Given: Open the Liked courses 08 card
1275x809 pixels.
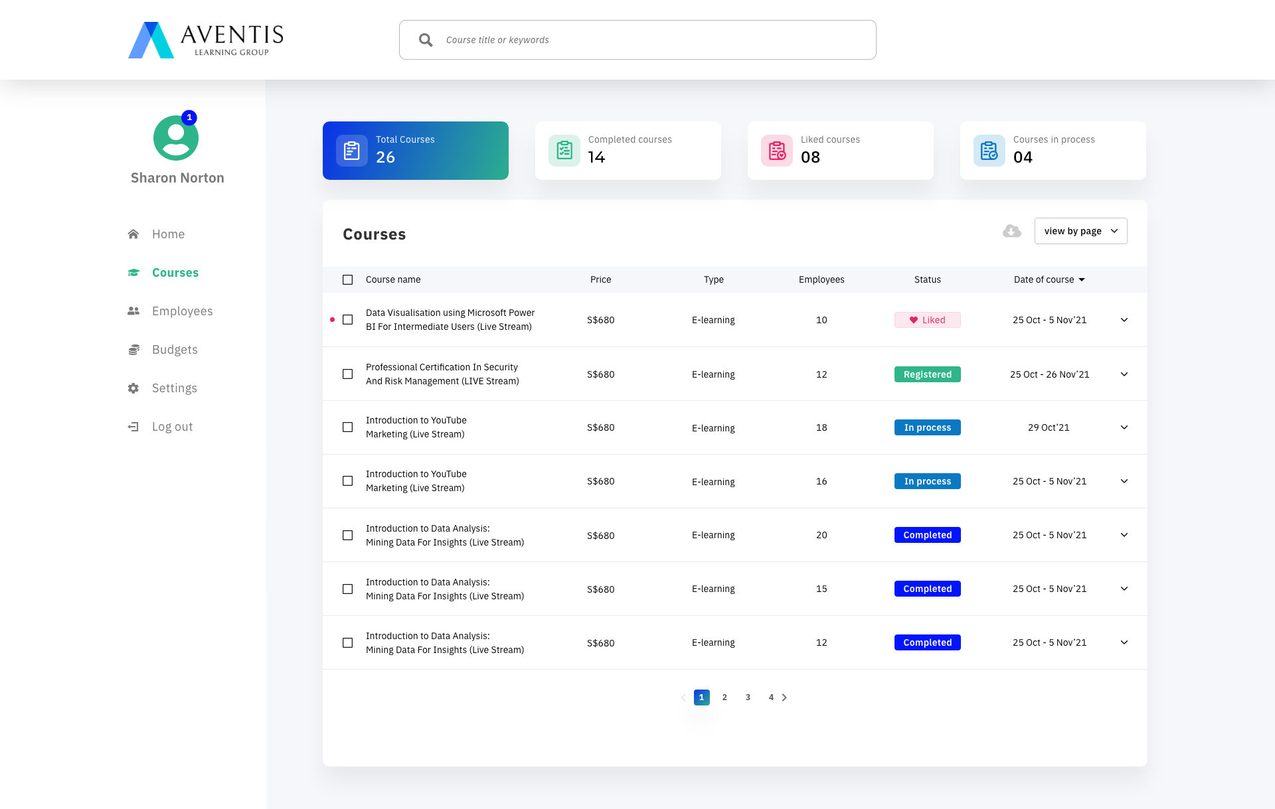Looking at the screenshot, I should point(841,151).
